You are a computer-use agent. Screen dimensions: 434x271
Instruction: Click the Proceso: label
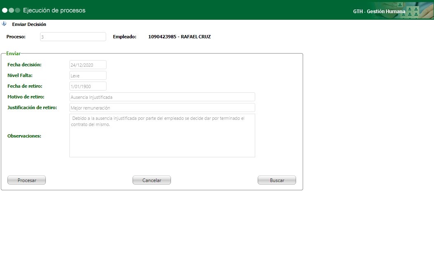[x=16, y=37]
